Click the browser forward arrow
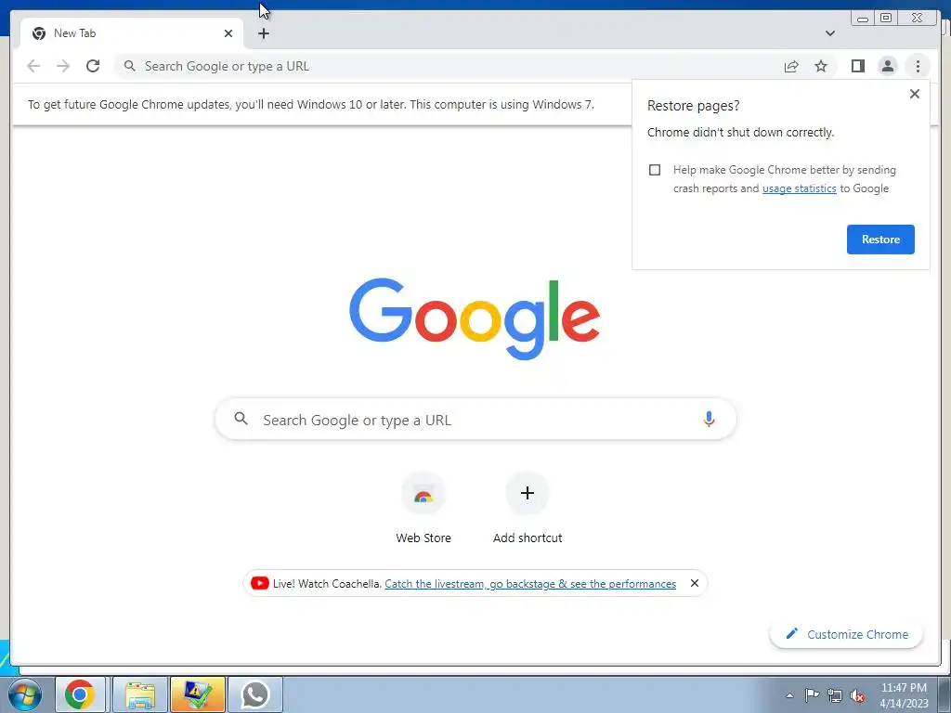 [63, 66]
